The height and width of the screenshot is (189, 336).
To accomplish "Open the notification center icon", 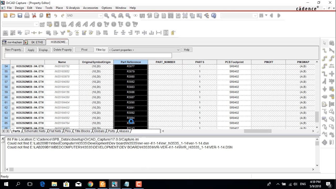I will click(x=328, y=184).
